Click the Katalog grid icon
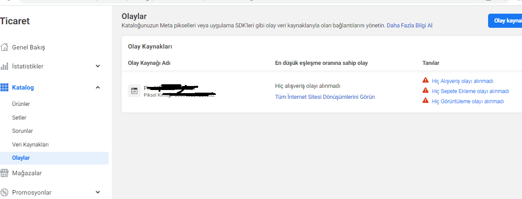 pos(4,88)
